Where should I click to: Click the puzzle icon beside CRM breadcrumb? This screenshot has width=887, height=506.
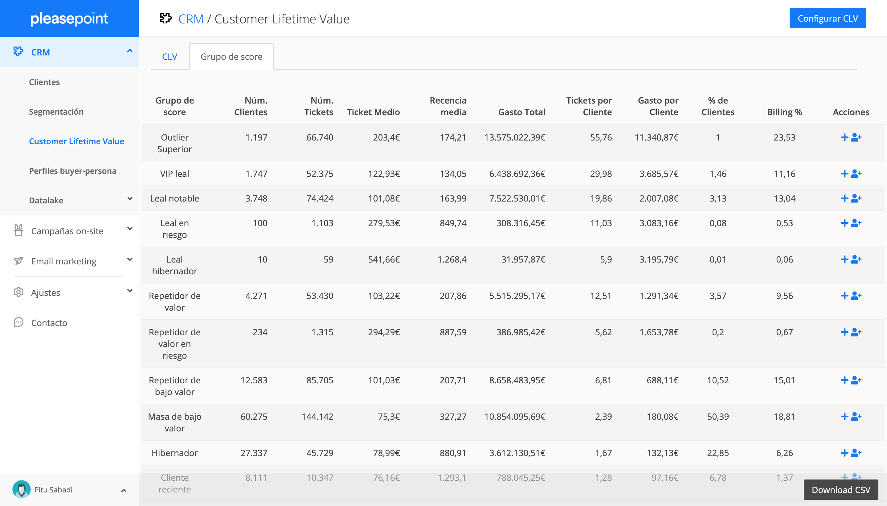point(166,18)
